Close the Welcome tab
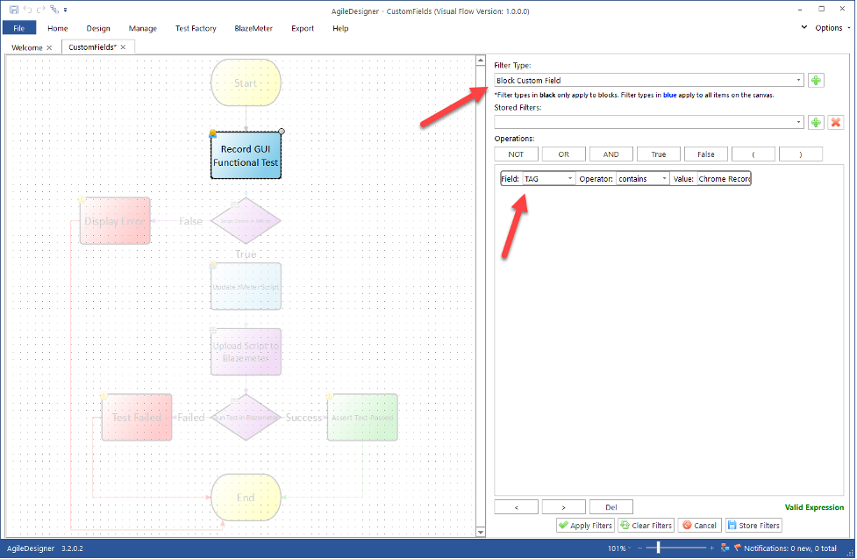Screen dimensions: 857x559 tap(49, 47)
